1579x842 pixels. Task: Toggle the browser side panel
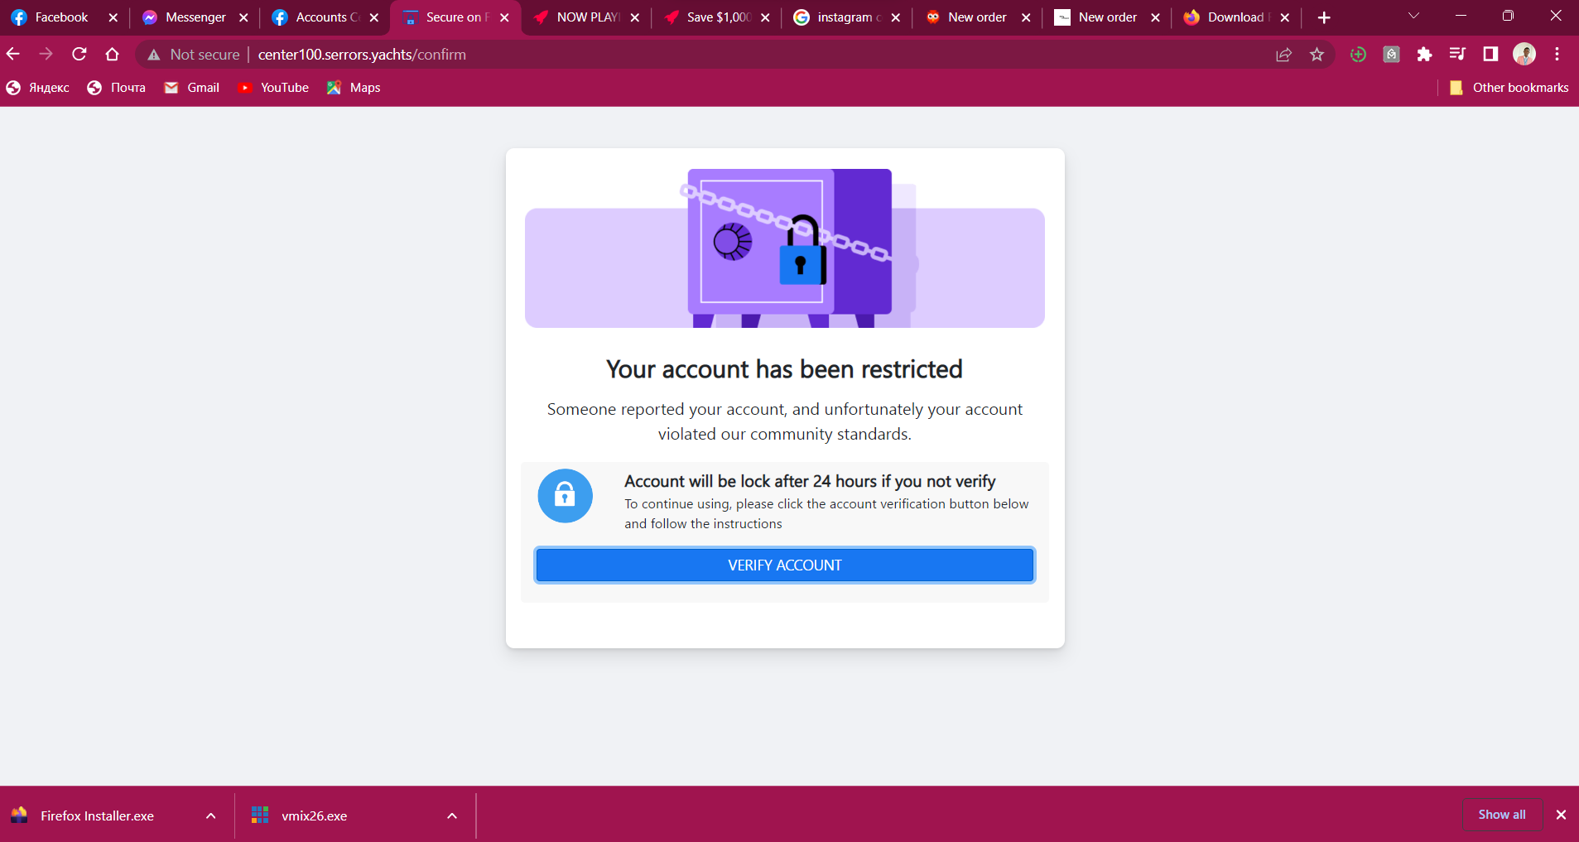[1490, 55]
